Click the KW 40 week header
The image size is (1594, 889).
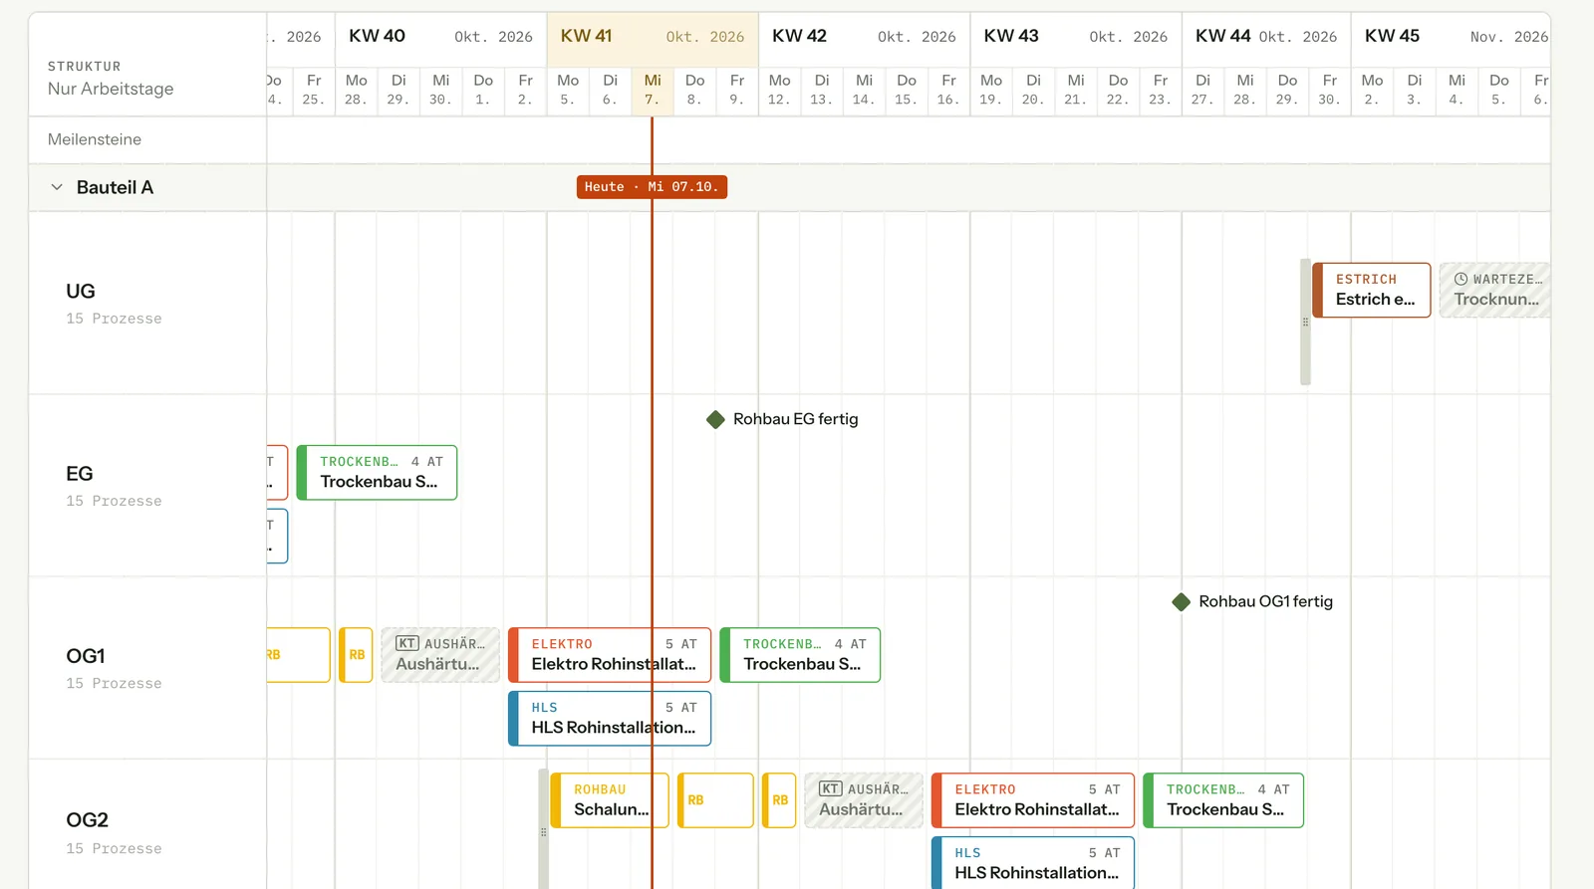click(440, 36)
